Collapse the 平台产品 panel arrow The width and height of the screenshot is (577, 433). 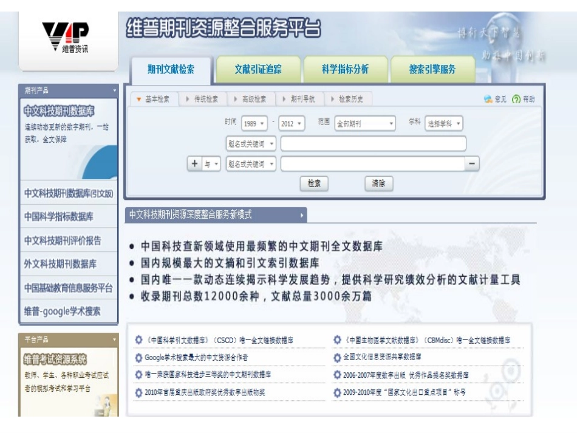[114, 339]
